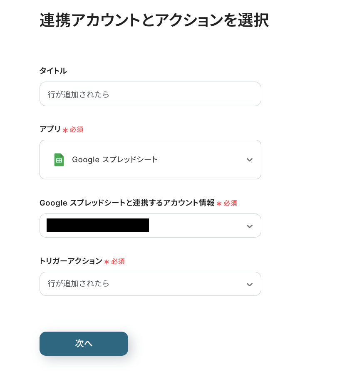Click the chevron in the トリガーアクション dropdown
Image resolution: width=347 pixels, height=377 pixels.
tap(250, 284)
